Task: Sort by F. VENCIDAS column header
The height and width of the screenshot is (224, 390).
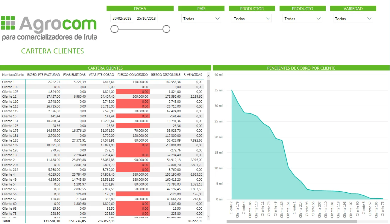Action: click(x=193, y=75)
